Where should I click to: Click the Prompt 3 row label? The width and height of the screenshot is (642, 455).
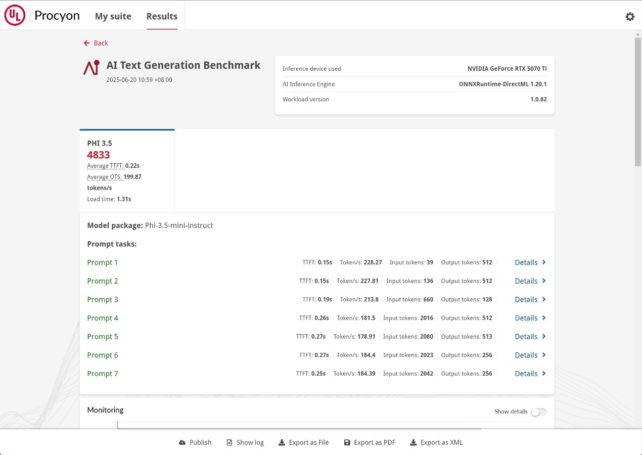(103, 299)
